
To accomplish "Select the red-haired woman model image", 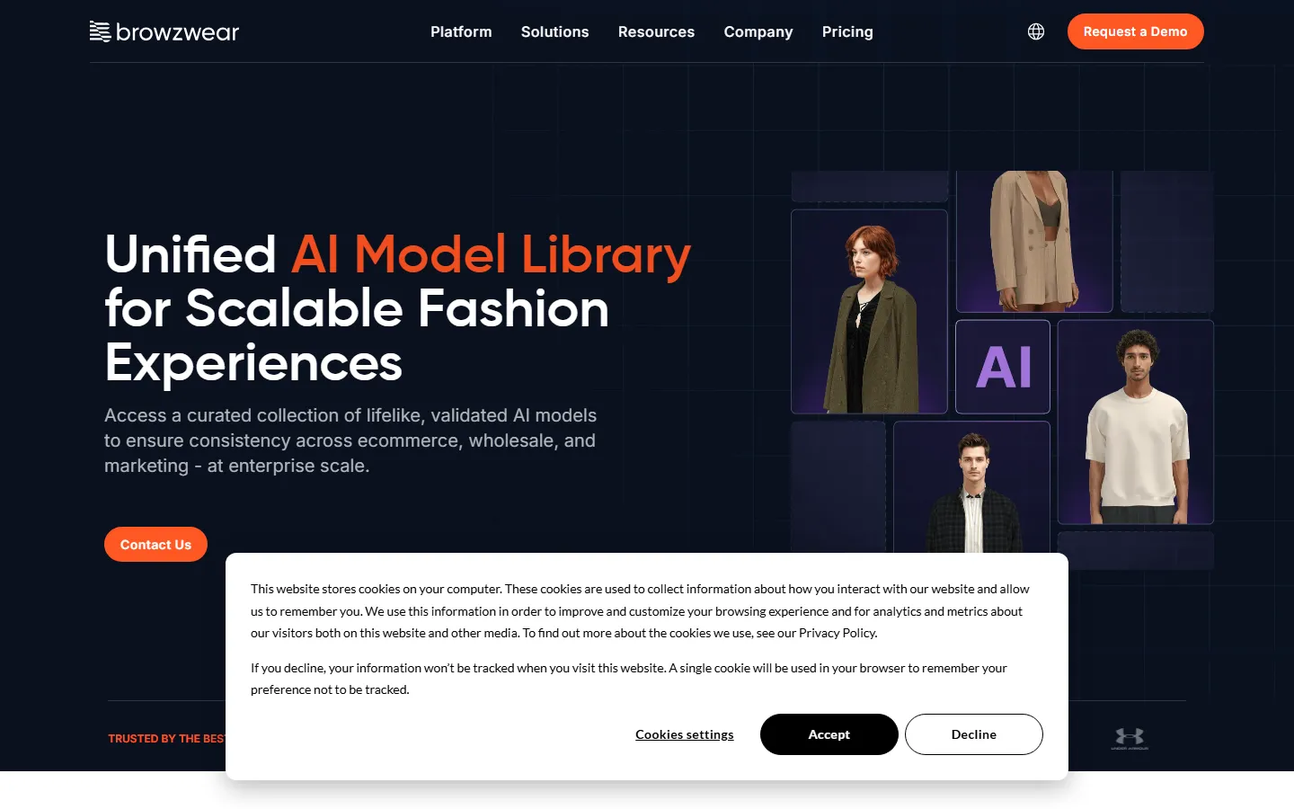I will tap(869, 312).
